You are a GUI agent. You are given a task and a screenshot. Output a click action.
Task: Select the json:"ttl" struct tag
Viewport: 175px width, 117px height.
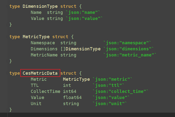pos(108,85)
